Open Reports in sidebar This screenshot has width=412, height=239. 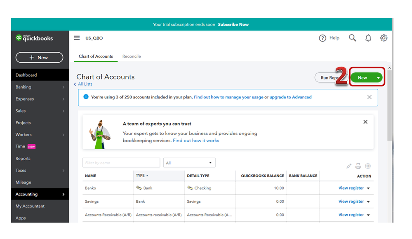23,158
